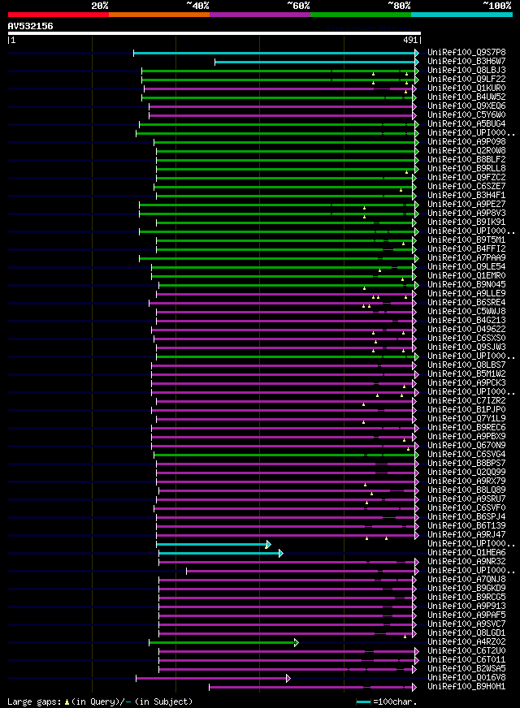Click the cyan ~100% identity legend segment
520x708 pixels.
point(461,15)
